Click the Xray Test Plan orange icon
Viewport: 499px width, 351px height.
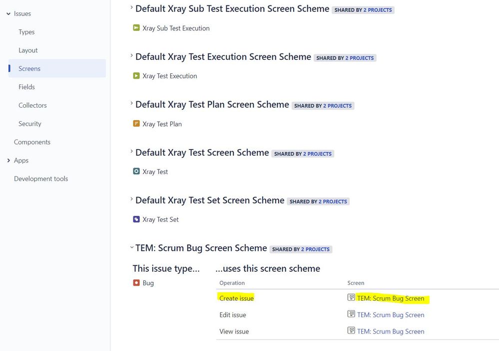(136, 124)
